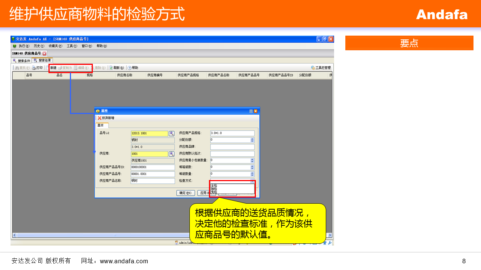
Task: Open 工具栏管理 toolbar manager
Action: tap(321, 68)
